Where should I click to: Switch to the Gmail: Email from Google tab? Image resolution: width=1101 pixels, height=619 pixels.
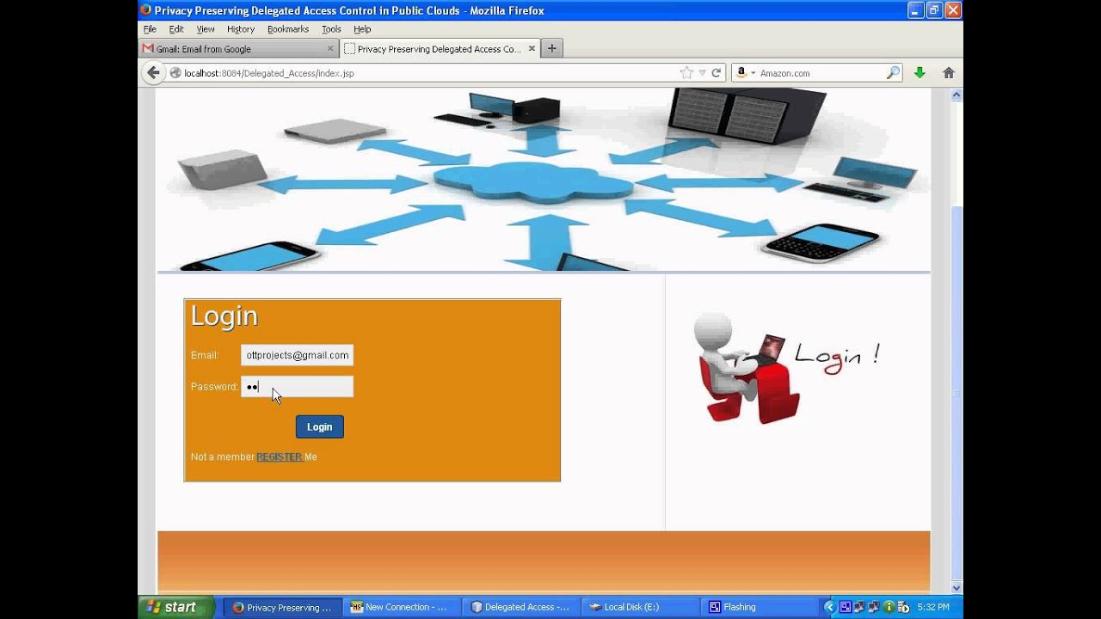pyautogui.click(x=238, y=49)
